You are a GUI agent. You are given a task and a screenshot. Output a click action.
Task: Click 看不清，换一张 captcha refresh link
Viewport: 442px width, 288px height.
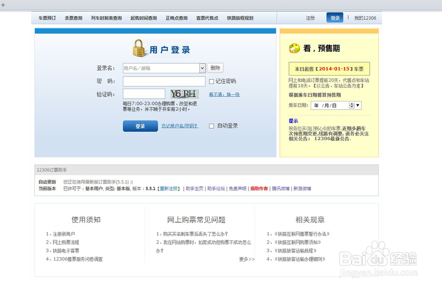[x=224, y=95]
